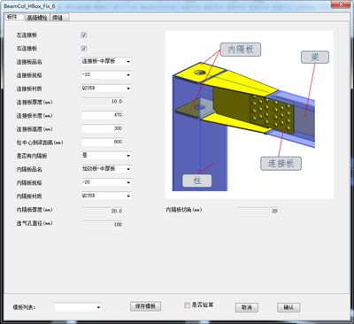
Task: Open the 内隔板品名 dropdown
Action: [106, 169]
